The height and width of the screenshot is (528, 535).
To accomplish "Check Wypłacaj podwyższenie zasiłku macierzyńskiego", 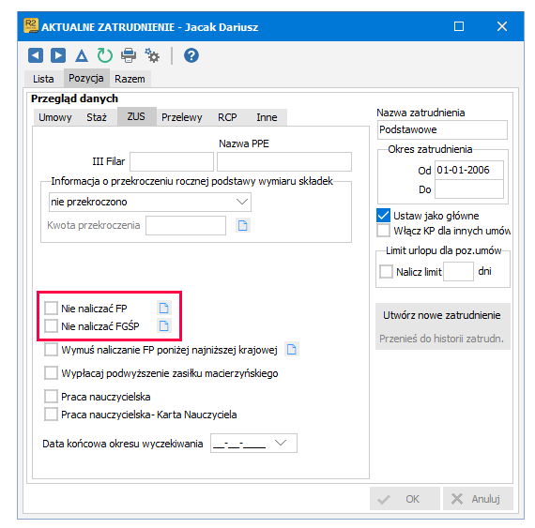I will [51, 373].
